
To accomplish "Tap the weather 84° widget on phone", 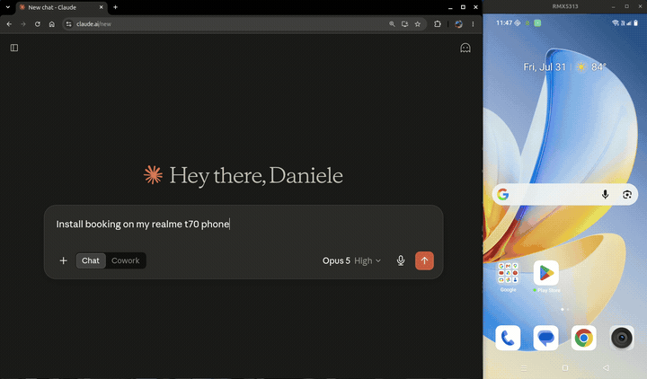I will [591, 66].
